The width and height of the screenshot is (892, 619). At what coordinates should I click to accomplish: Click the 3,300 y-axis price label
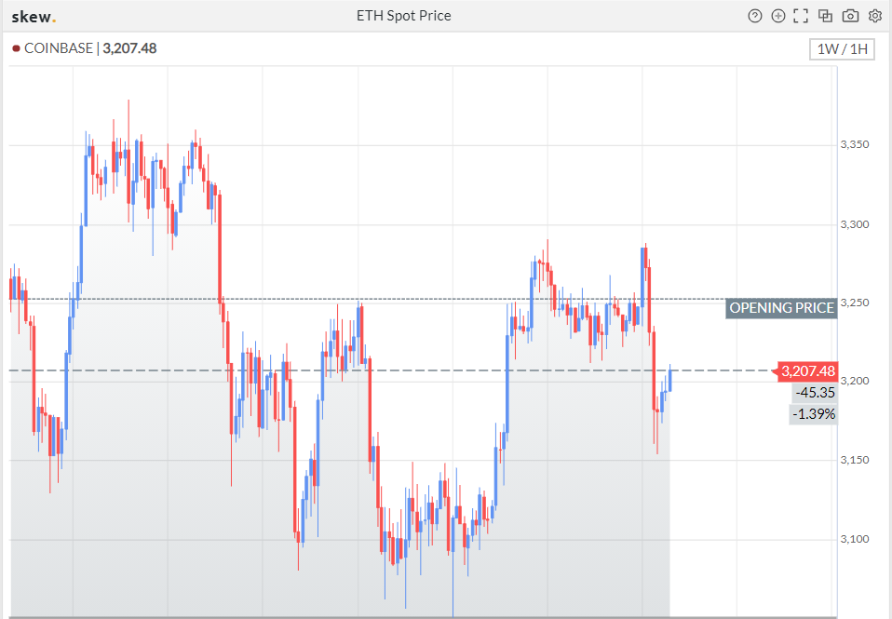(x=854, y=224)
